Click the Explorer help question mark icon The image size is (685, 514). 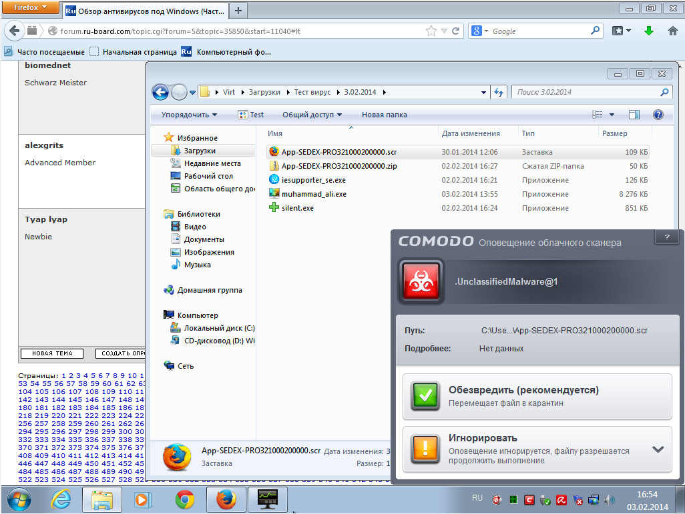click(658, 115)
